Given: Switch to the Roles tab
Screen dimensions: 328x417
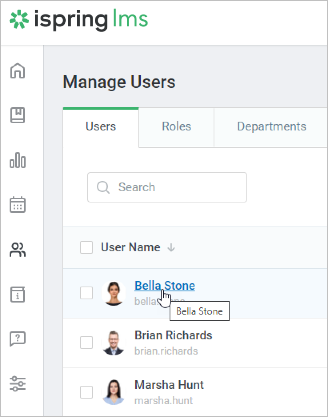Looking at the screenshot, I should 176,127.
